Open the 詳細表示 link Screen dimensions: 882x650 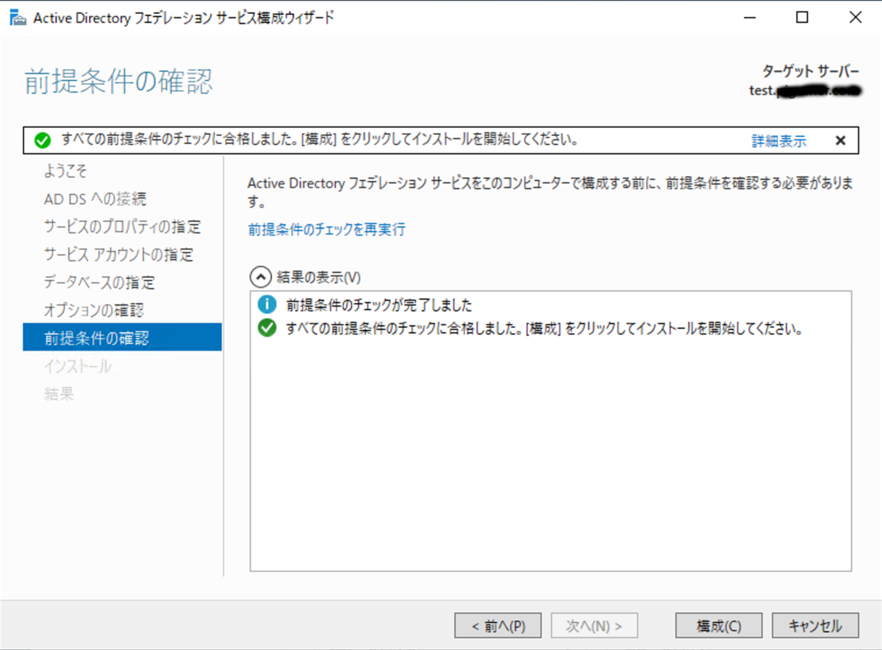[778, 140]
